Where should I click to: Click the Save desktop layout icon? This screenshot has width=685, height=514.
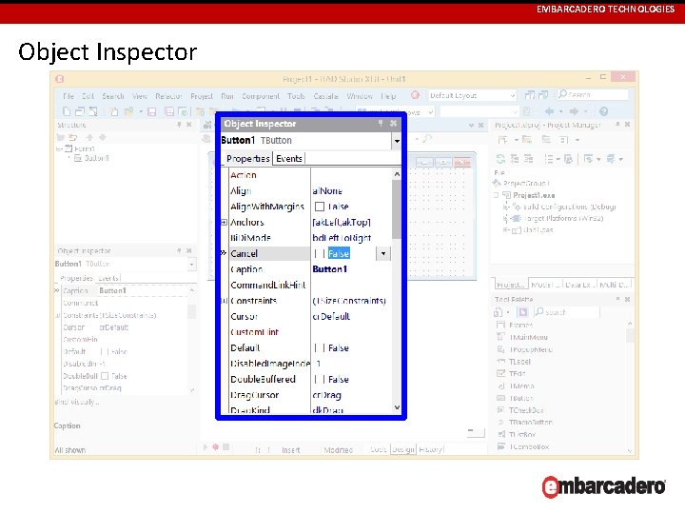click(x=530, y=95)
